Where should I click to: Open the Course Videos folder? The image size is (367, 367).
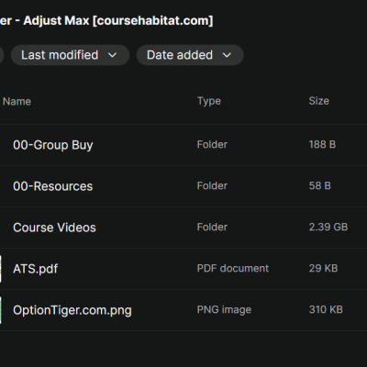tap(54, 228)
